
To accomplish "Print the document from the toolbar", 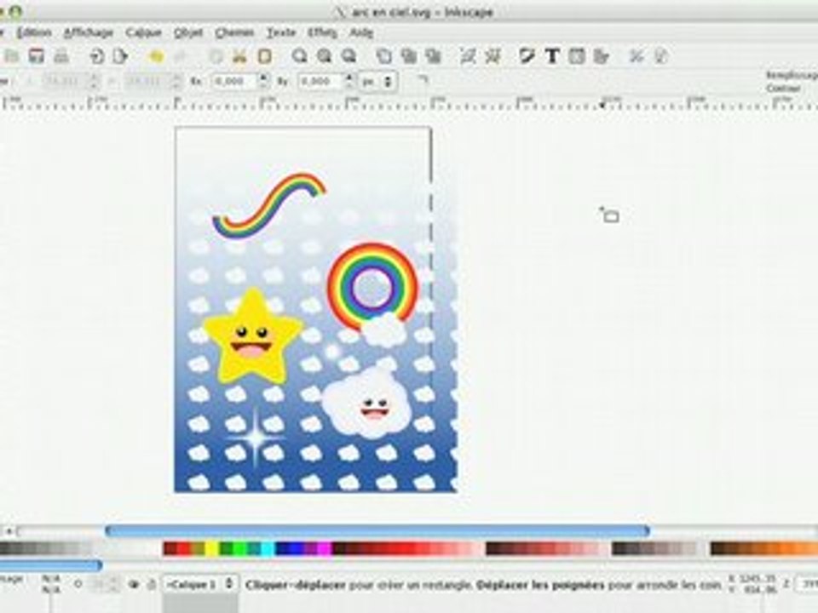I will pyautogui.click(x=61, y=56).
